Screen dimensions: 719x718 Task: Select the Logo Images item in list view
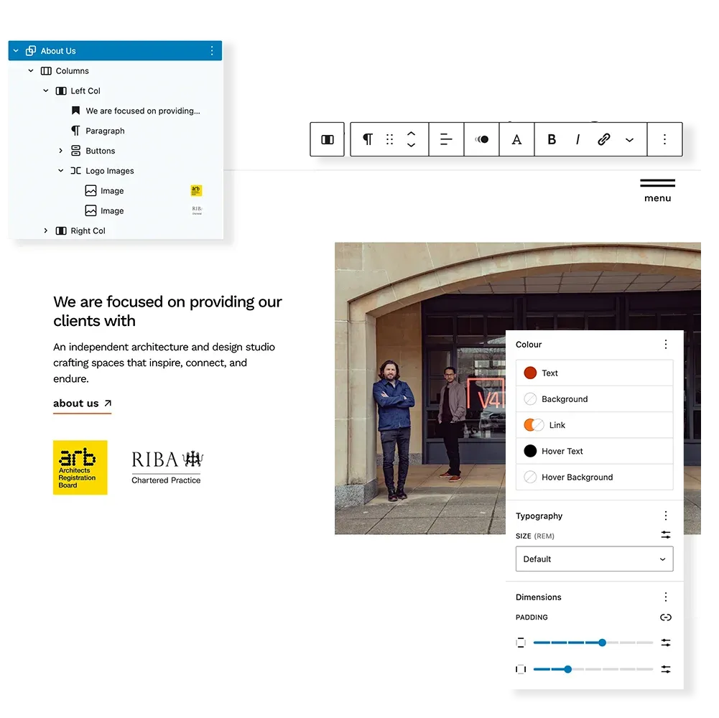click(109, 171)
